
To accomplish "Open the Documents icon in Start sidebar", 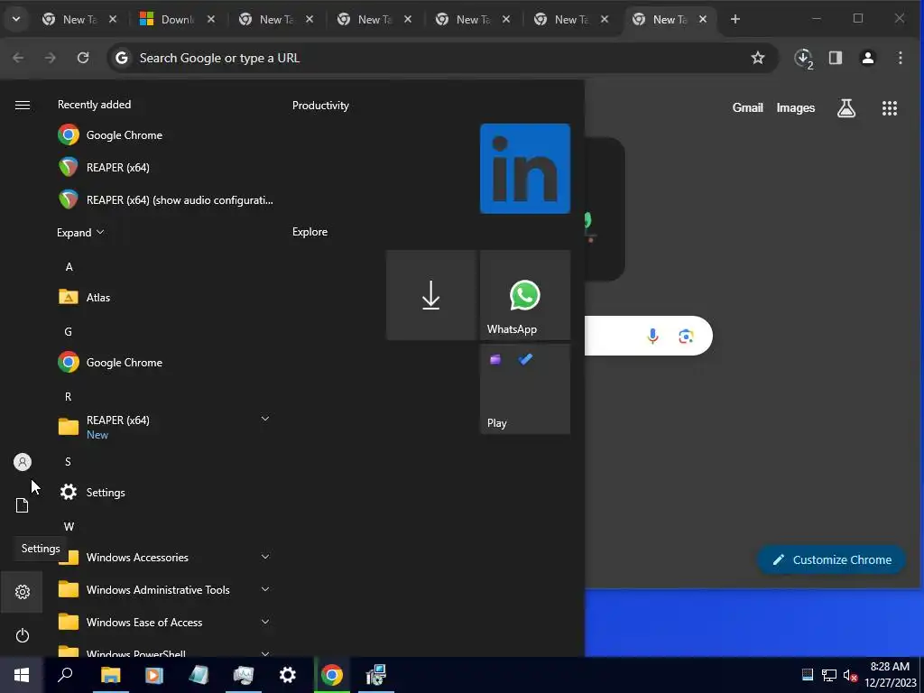I will [x=23, y=505].
